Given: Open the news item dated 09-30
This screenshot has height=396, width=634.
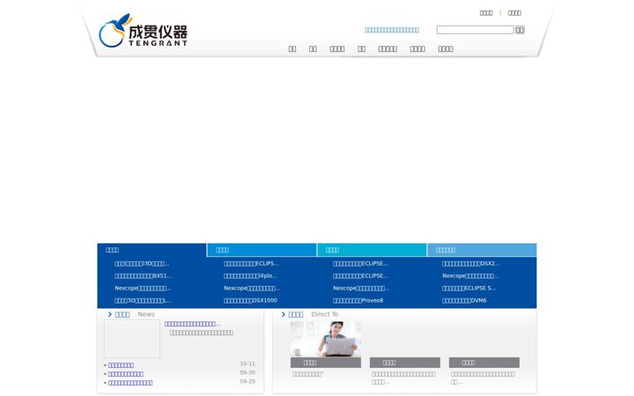Looking at the screenshot, I should click(126, 374).
